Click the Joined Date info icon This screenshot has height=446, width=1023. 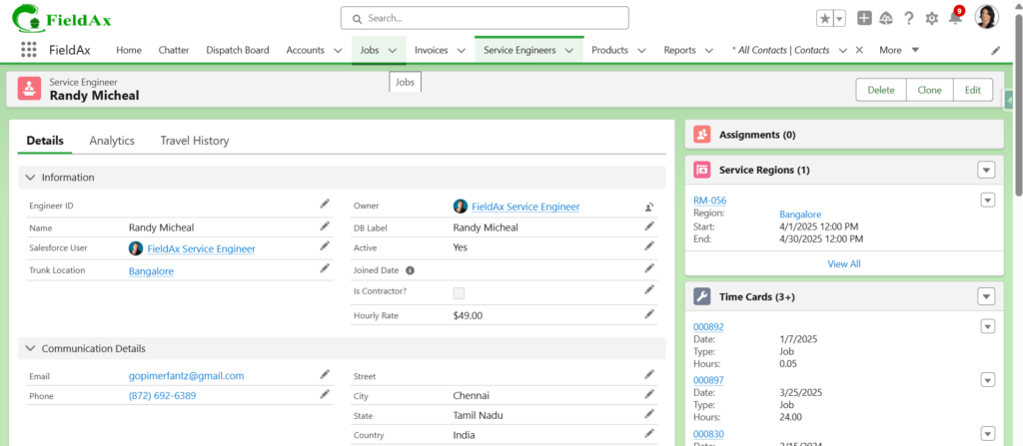point(411,270)
